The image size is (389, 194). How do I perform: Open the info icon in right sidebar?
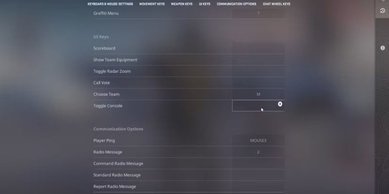(x=382, y=48)
